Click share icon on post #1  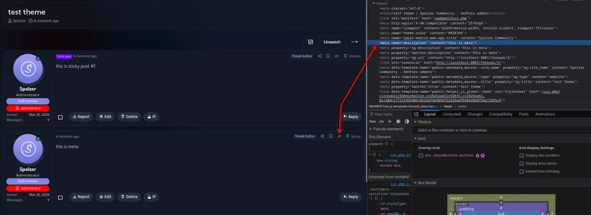click(x=322, y=137)
